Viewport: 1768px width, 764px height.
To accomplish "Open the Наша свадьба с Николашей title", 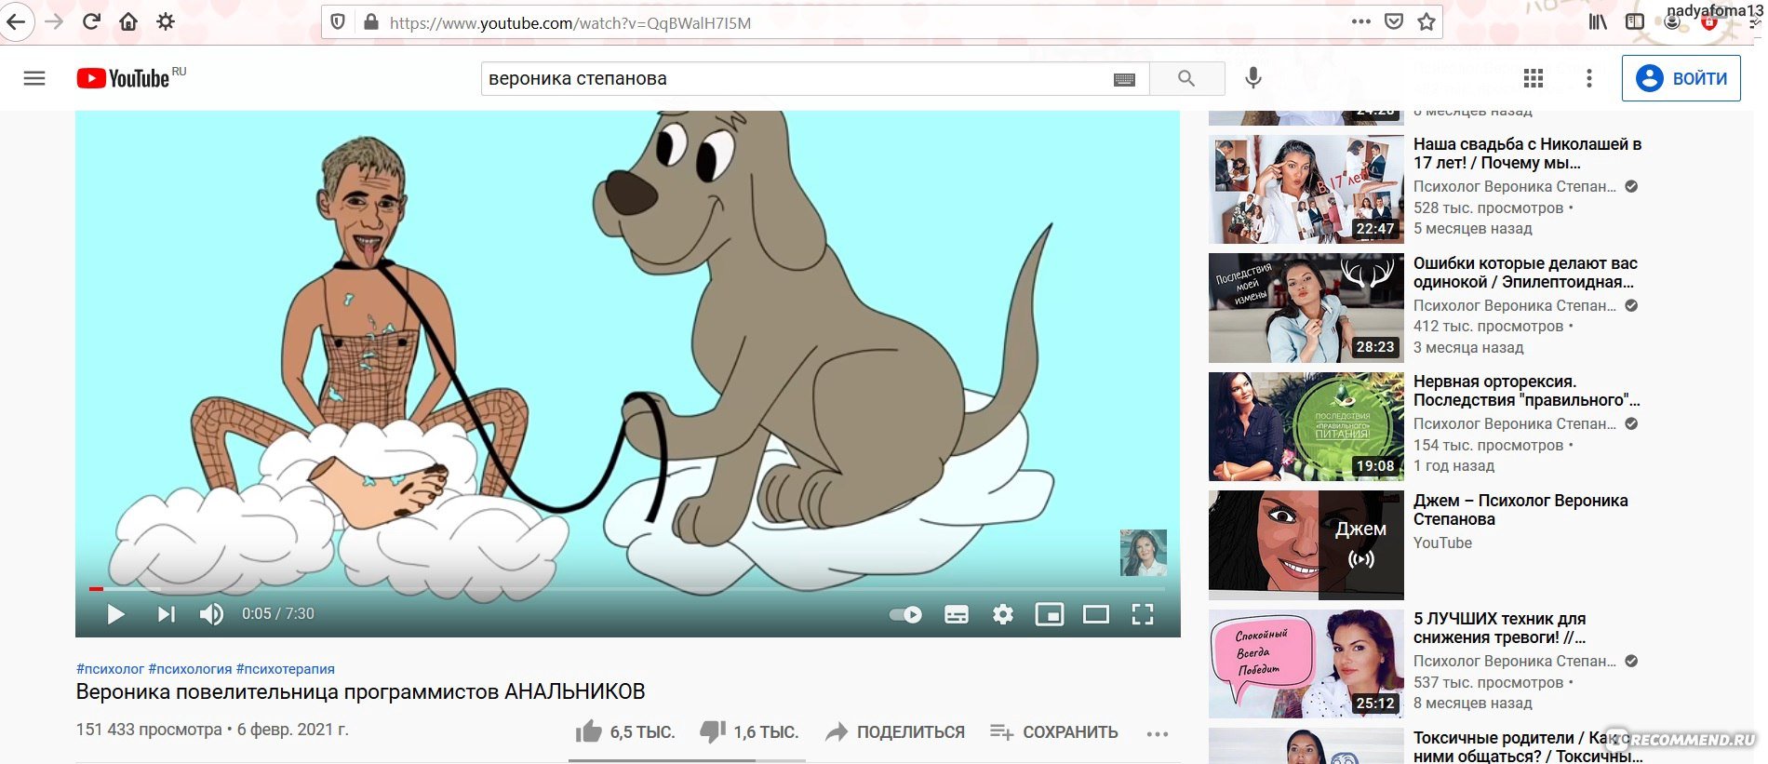I will click(x=1527, y=154).
